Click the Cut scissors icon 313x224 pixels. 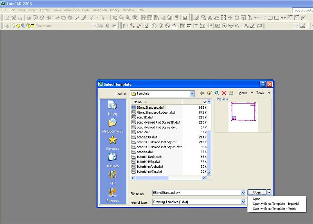57,18
